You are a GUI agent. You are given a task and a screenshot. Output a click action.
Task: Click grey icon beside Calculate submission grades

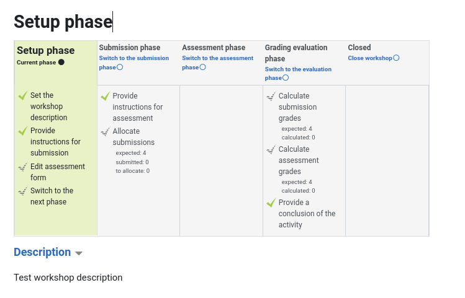(271, 96)
